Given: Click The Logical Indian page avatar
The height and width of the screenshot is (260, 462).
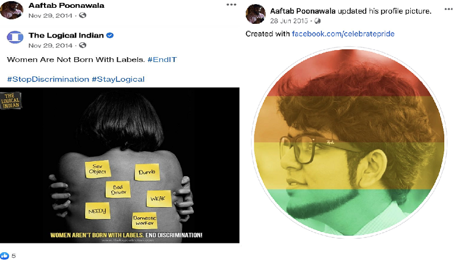Looking at the screenshot, I should click(x=15, y=37).
